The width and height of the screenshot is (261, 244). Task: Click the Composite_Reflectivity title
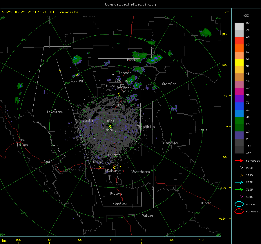click(x=130, y=4)
